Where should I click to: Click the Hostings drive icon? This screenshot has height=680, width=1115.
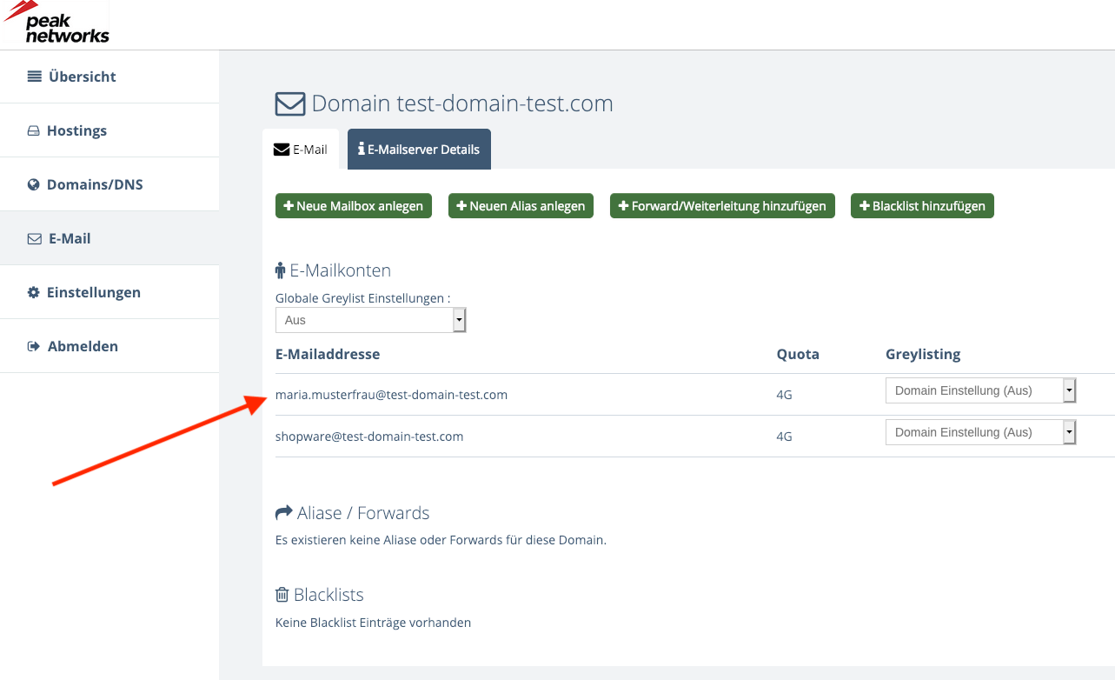tap(34, 130)
